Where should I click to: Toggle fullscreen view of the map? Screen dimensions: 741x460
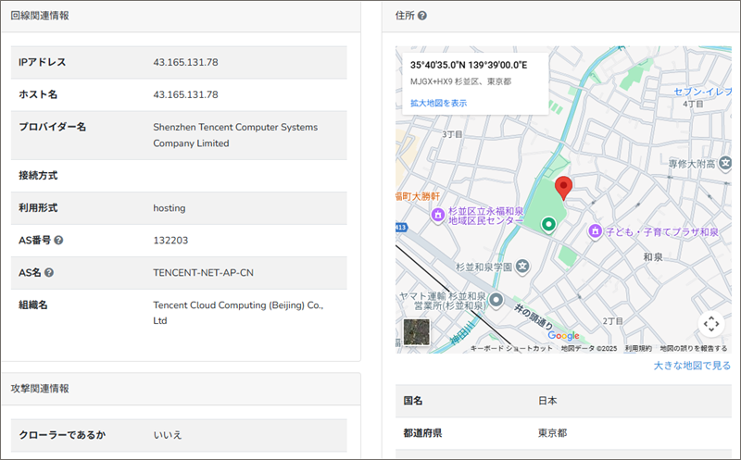coord(710,323)
